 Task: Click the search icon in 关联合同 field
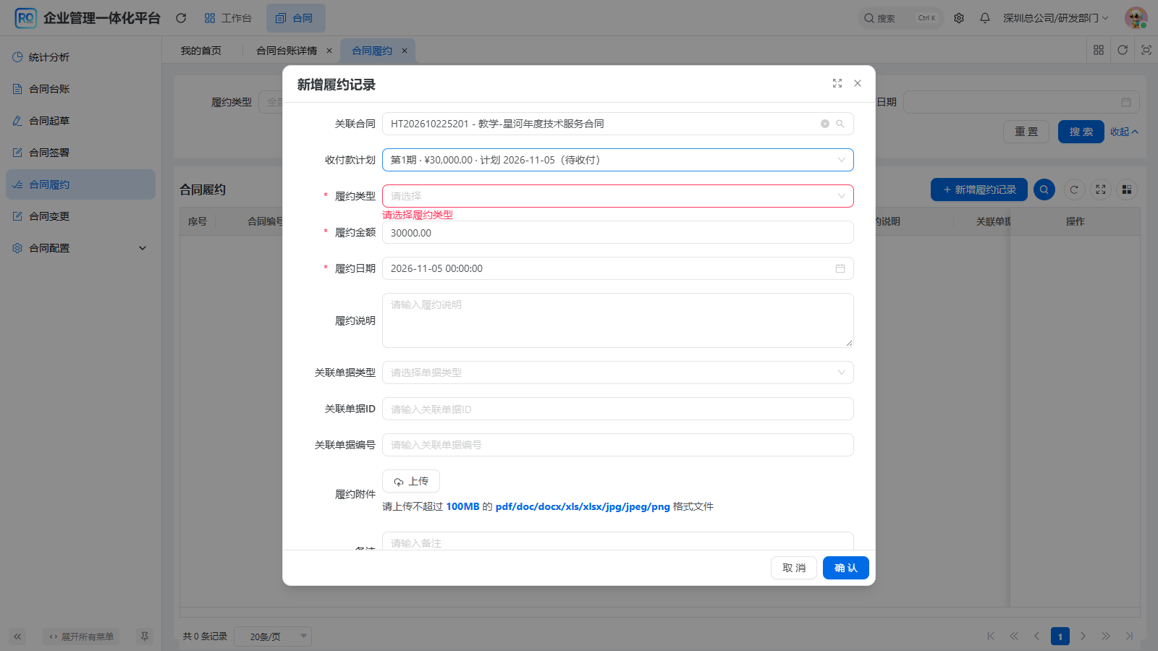[840, 124]
